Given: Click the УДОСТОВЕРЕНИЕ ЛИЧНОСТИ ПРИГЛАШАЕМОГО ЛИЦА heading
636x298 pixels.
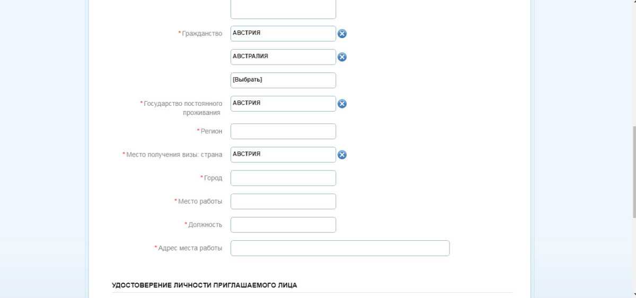Looking at the screenshot, I should pos(205,285).
